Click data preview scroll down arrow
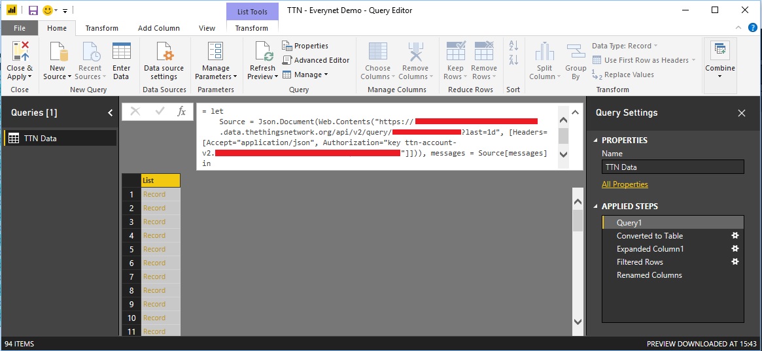Image resolution: width=762 pixels, height=351 pixels. click(578, 322)
